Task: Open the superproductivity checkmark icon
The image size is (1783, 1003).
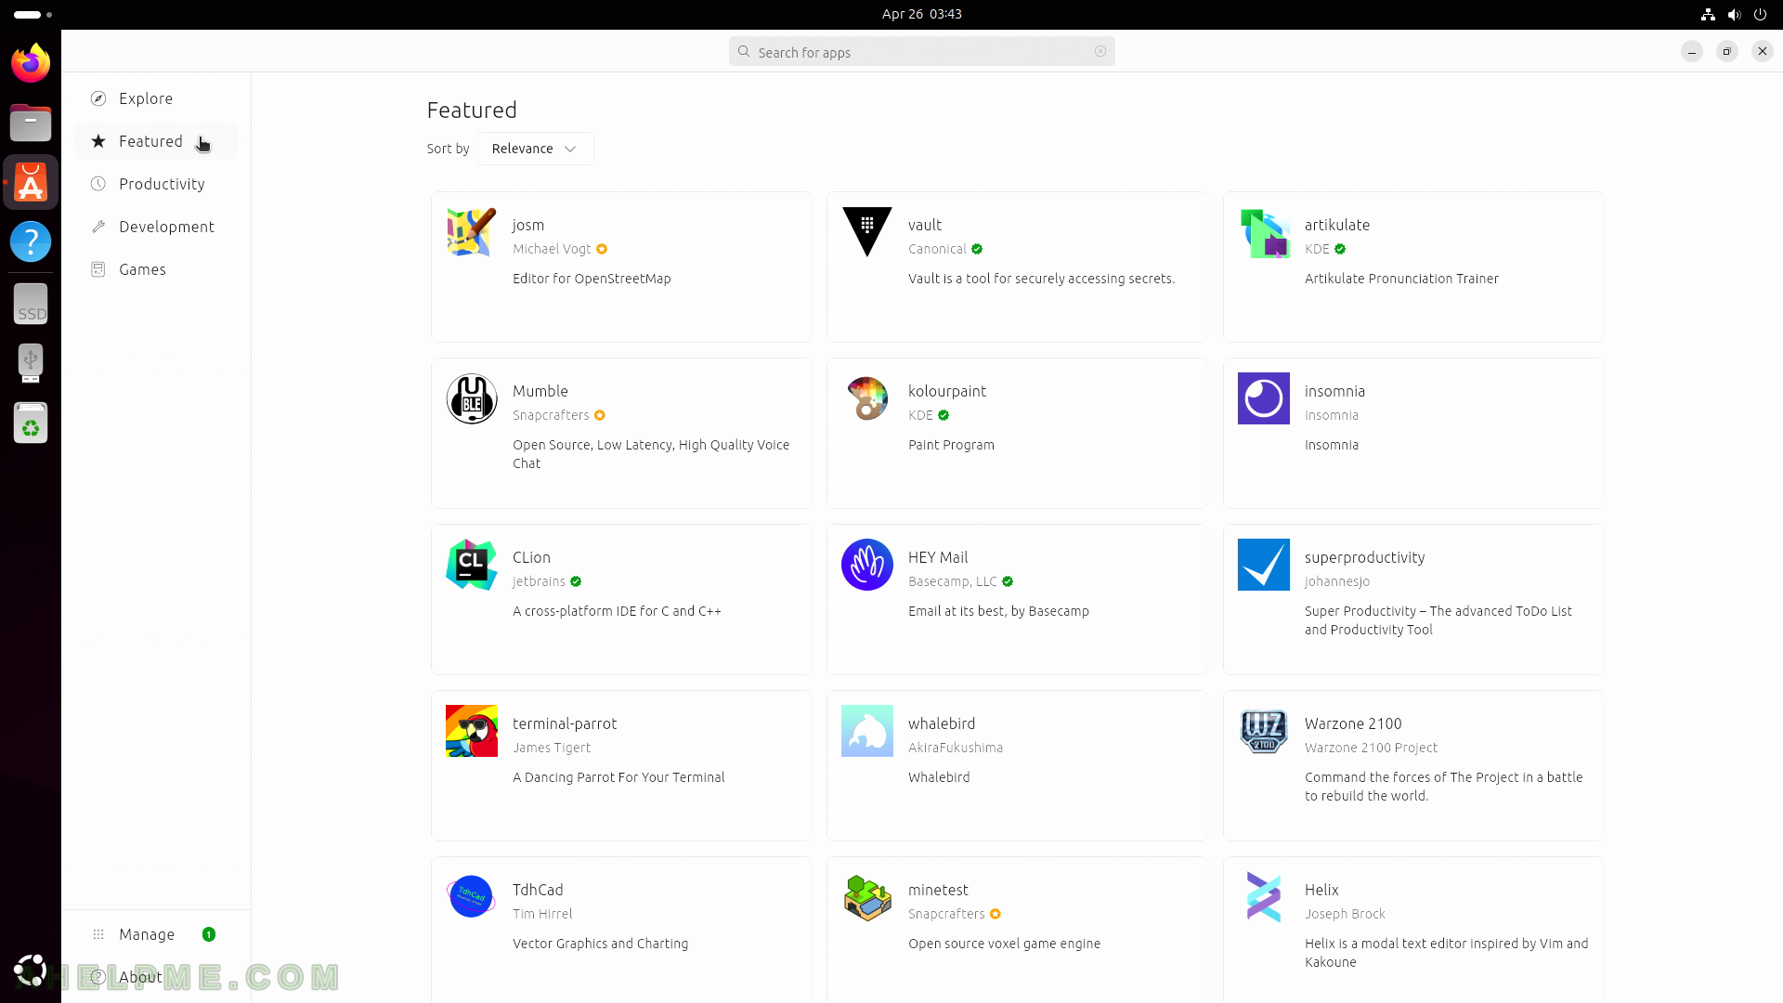Action: click(x=1264, y=565)
